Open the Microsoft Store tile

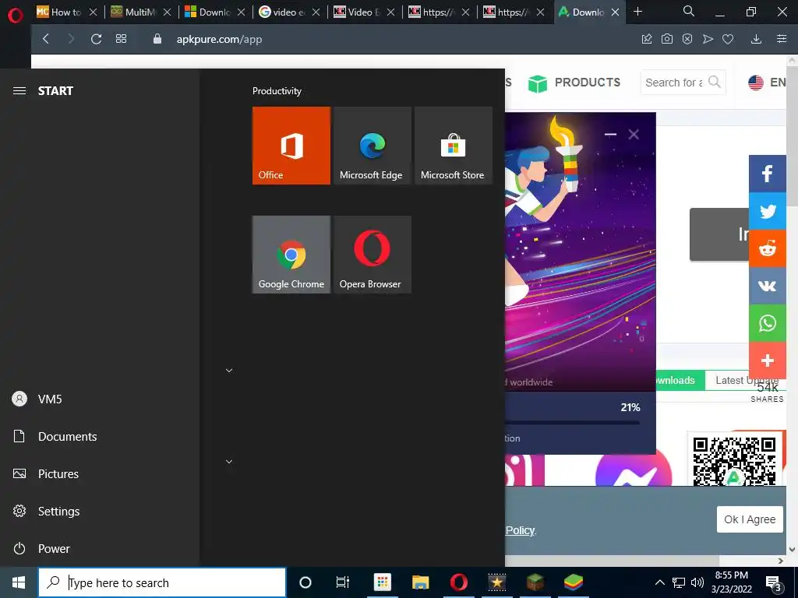pos(454,146)
